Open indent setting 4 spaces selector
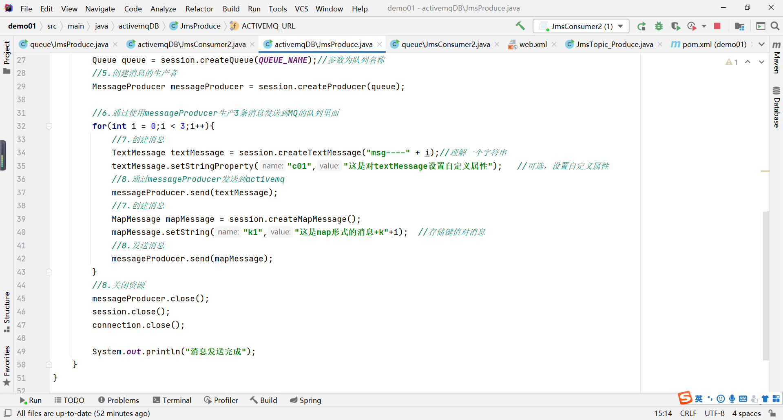783x420 pixels. click(746, 413)
